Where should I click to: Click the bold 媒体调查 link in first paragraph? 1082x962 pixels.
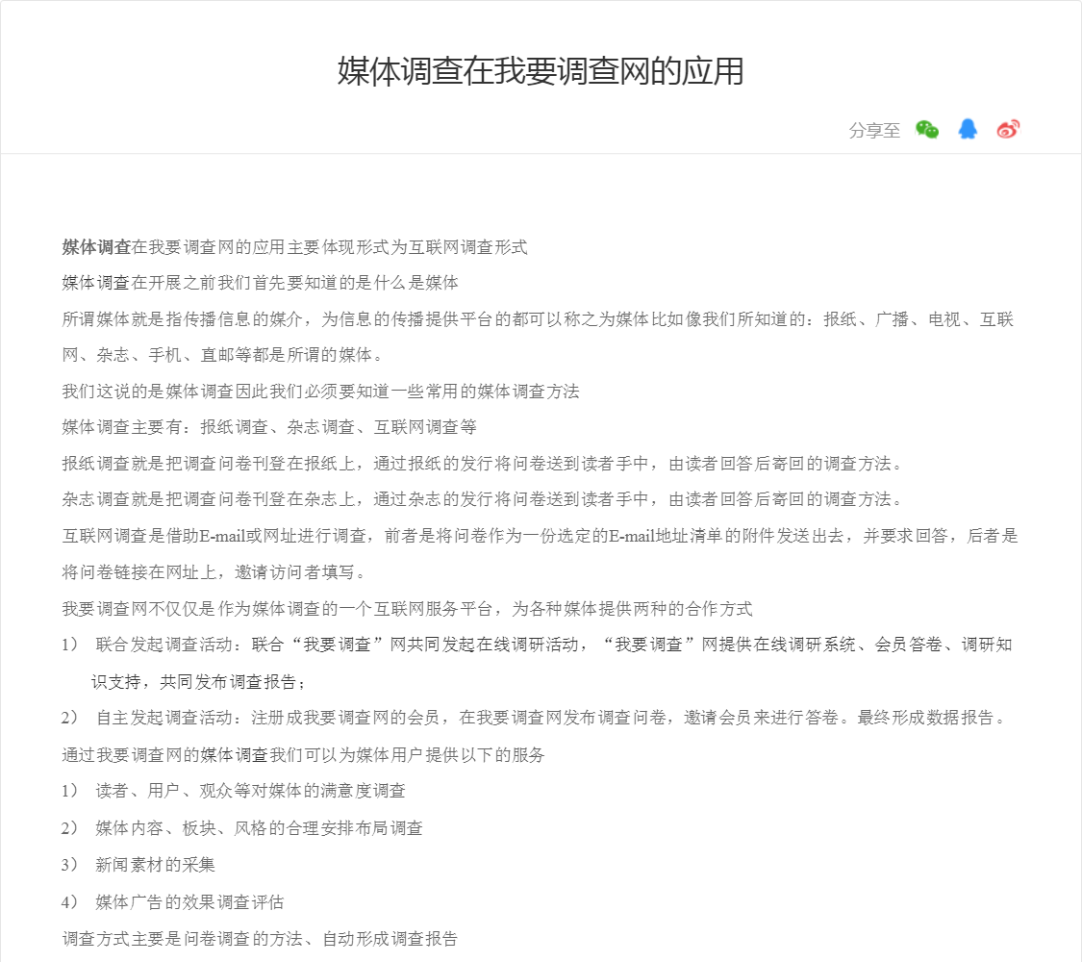tap(96, 247)
